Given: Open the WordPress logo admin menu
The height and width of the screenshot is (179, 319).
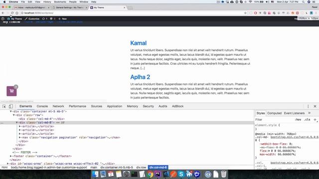Looking at the screenshot, I should [x=3, y=19].
